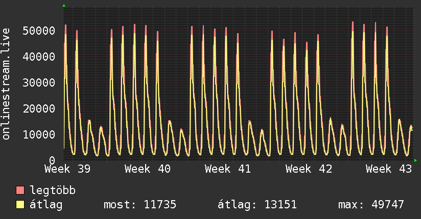The width and height of the screenshot is (421, 219).
Task: Click the 50000 Y-axis tick label
Action: click(x=39, y=31)
